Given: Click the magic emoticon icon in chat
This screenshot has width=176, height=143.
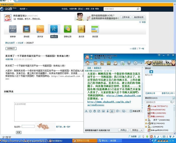Looking at the screenshot, I should [95, 111].
